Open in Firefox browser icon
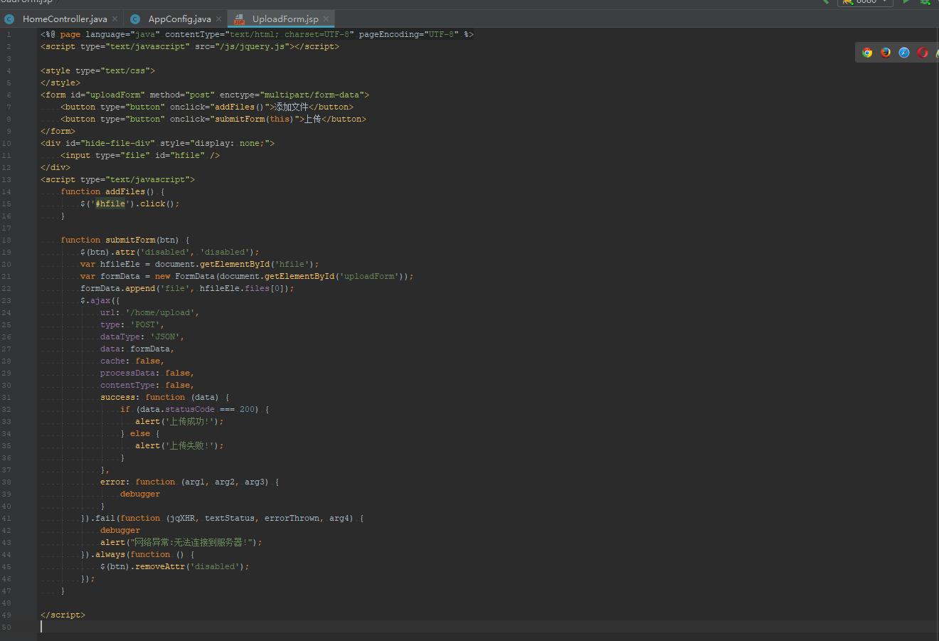The width and height of the screenshot is (939, 641). click(x=886, y=53)
